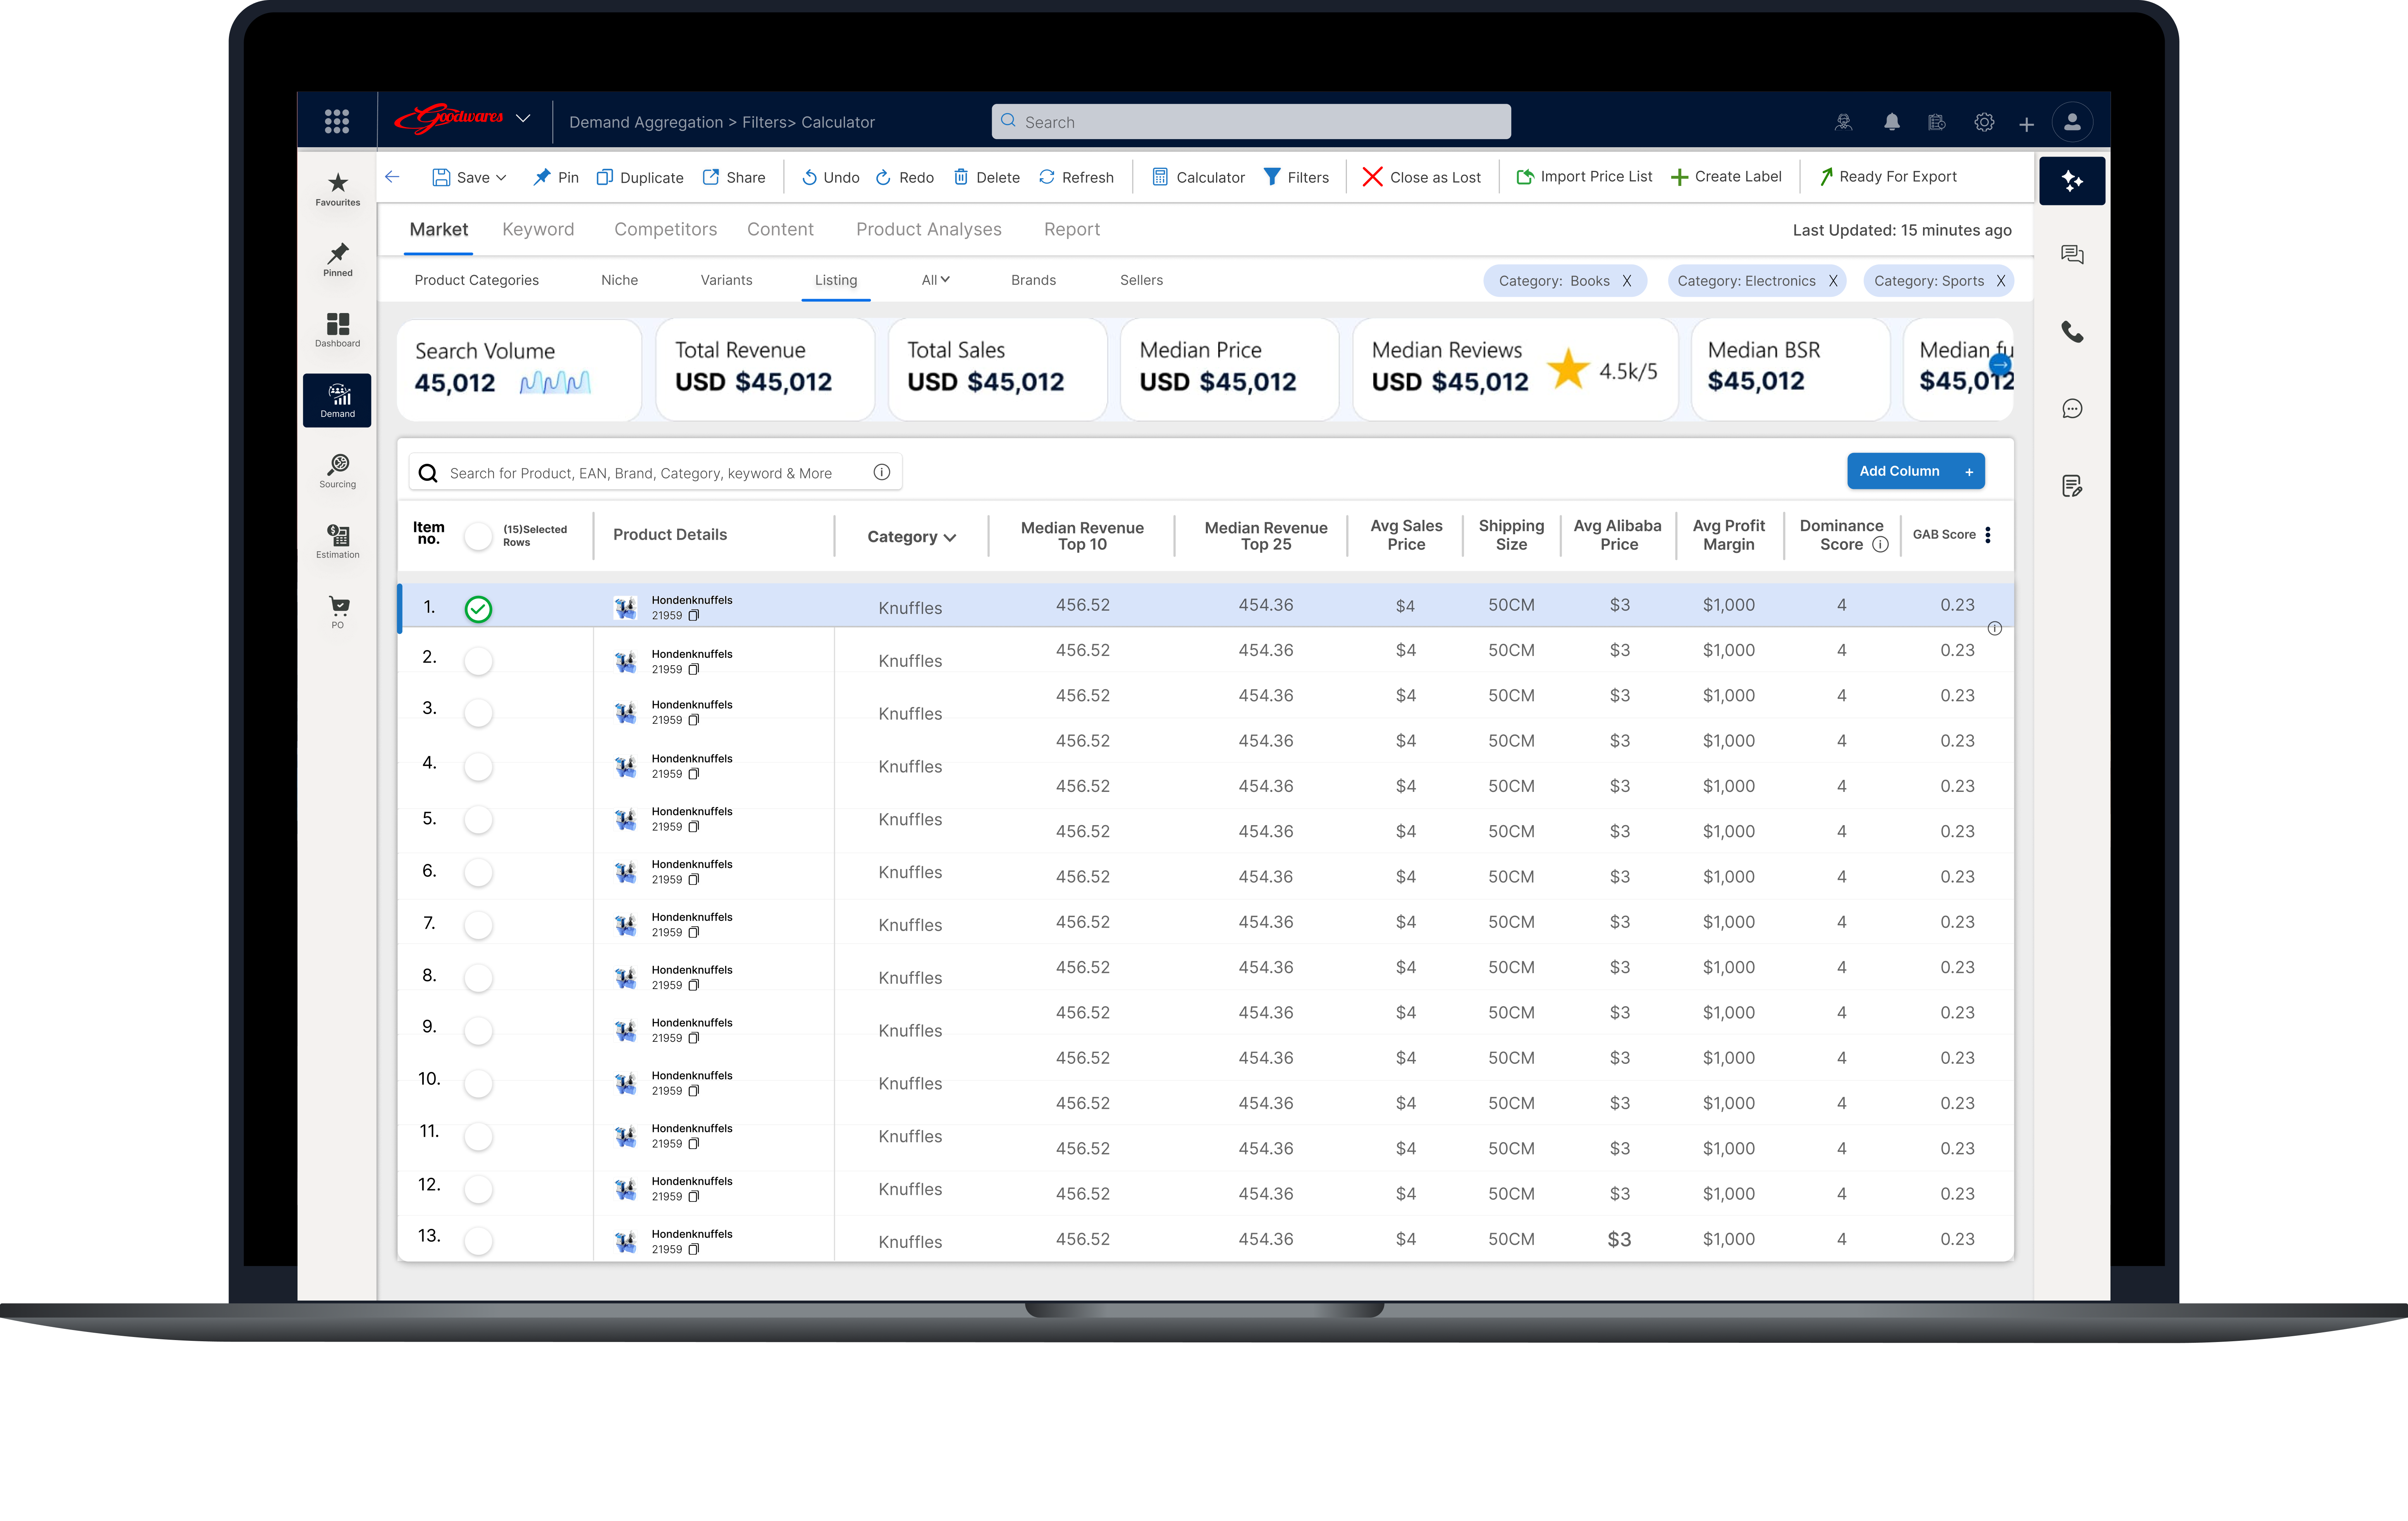Screen dimensions: 2408x1521
Task: Focus the top Search field
Action: point(1250,122)
